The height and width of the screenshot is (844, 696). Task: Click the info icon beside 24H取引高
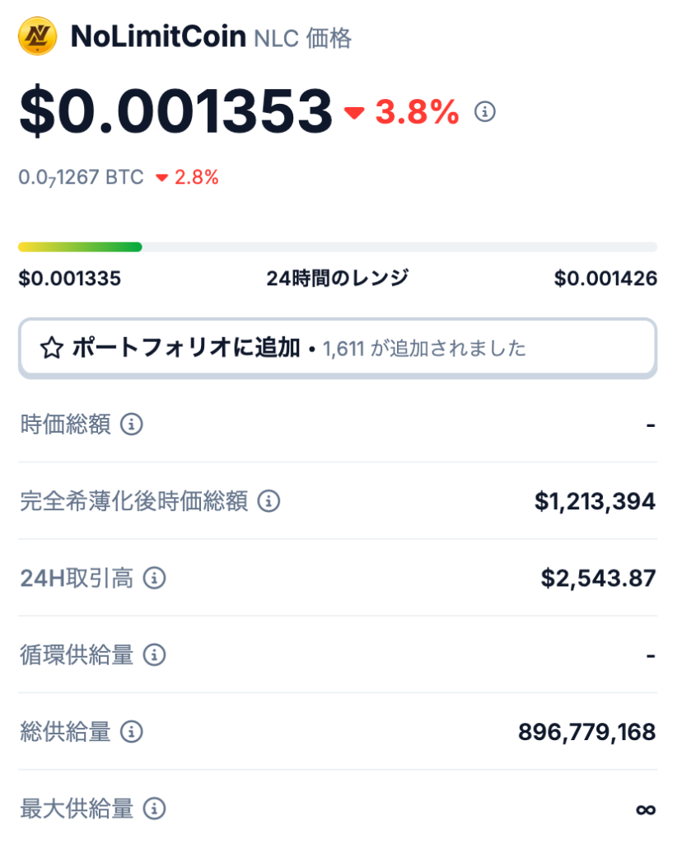point(154,578)
